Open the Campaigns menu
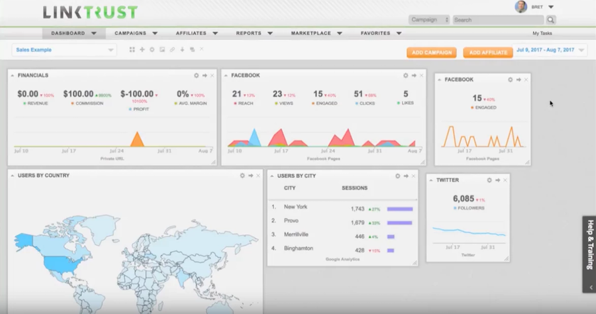Viewport: 596px width, 314px height. [x=136, y=33]
